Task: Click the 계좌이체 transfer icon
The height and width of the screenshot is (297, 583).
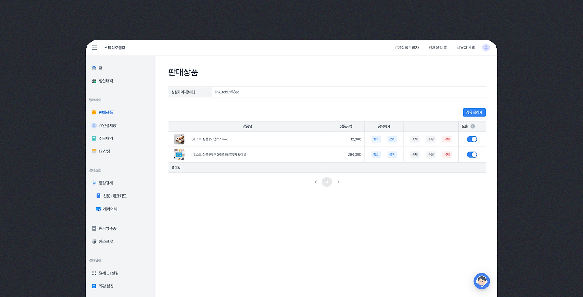Action: (x=98, y=209)
